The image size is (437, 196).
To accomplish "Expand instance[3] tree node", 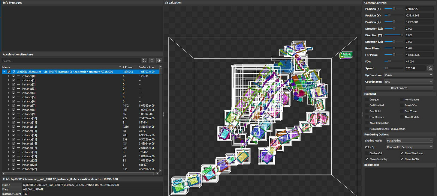I will point(9,89).
